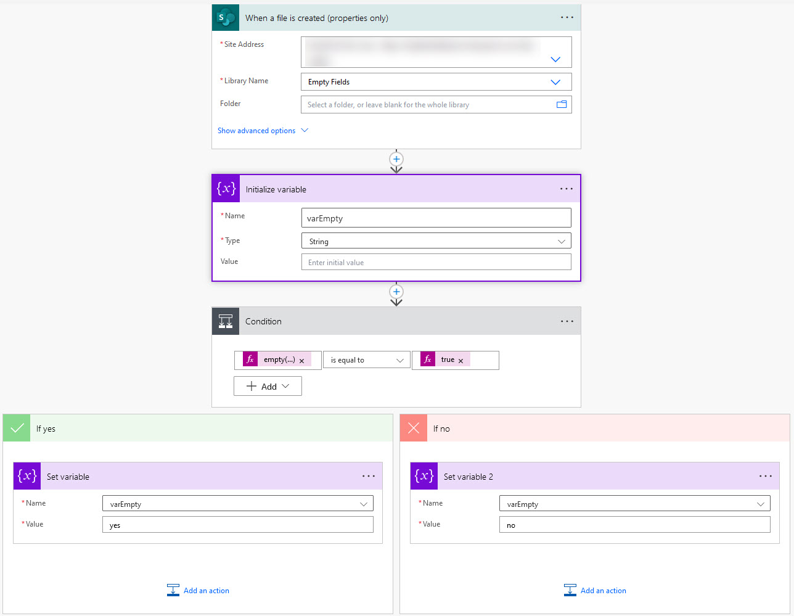The width and height of the screenshot is (794, 616).
Task: Remove the empty() condition value
Action: pyautogui.click(x=301, y=359)
